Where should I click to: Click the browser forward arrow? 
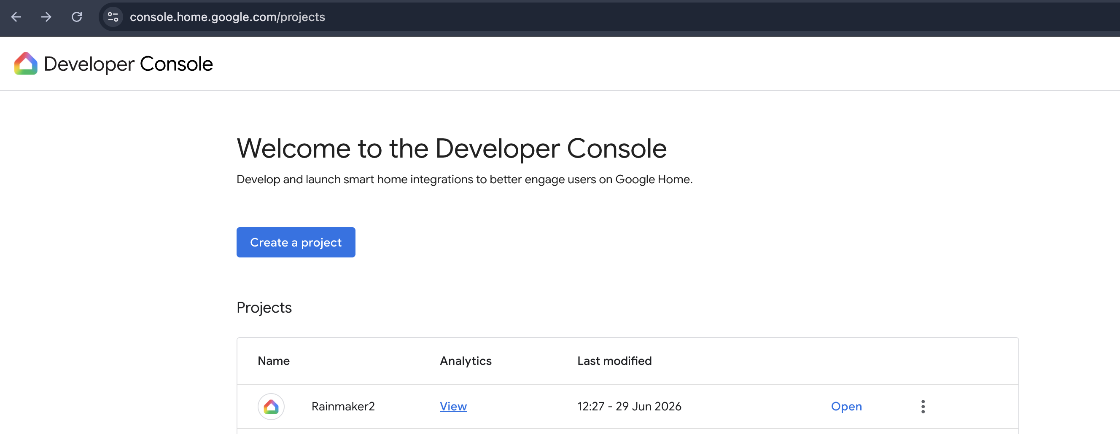tap(46, 17)
